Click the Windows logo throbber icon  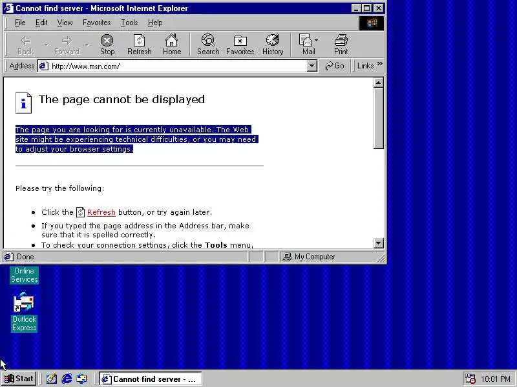click(x=371, y=23)
